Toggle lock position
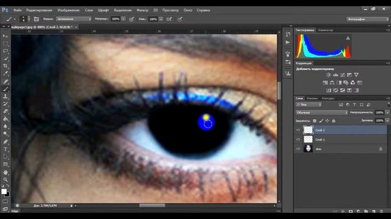Viewport: 391px width, 219px height. click(327, 120)
